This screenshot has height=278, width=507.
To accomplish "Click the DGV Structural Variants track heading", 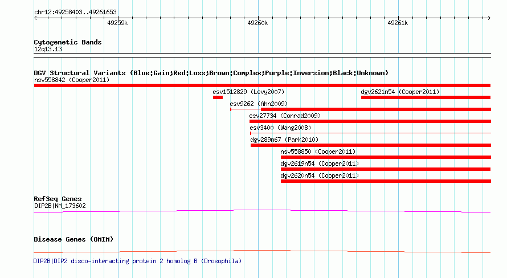I will click(x=211, y=73).
